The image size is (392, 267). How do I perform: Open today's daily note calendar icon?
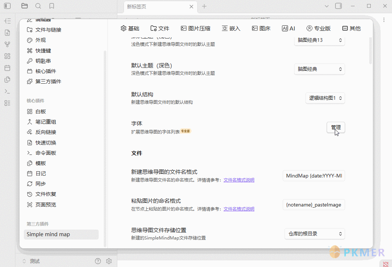(x=7, y=68)
